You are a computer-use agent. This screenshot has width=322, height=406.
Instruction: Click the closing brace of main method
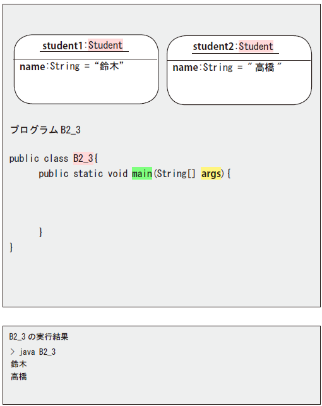(40, 232)
